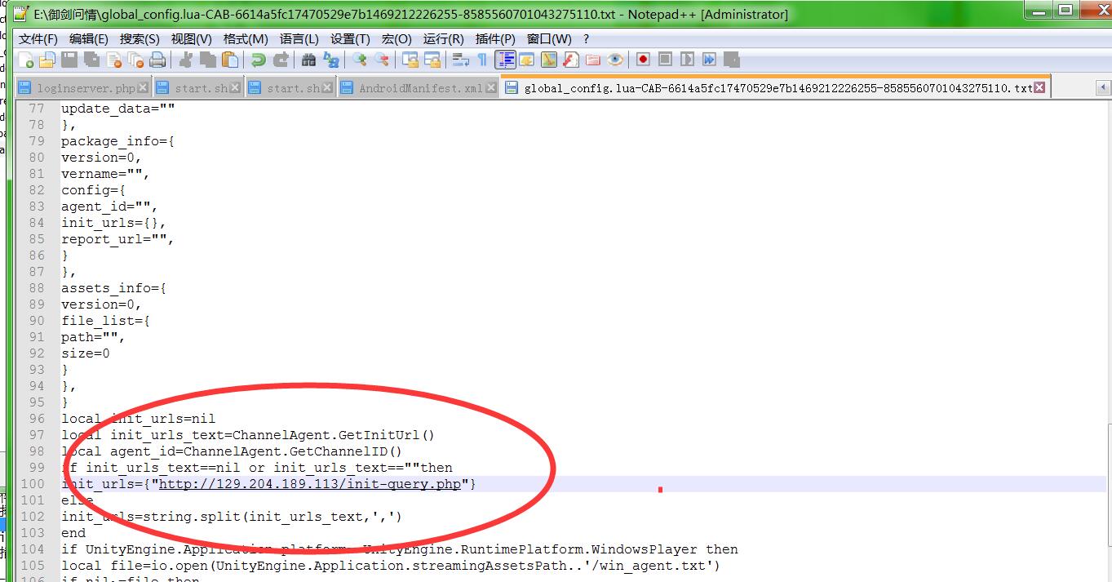Click the New file toolbar icon

pos(26,60)
